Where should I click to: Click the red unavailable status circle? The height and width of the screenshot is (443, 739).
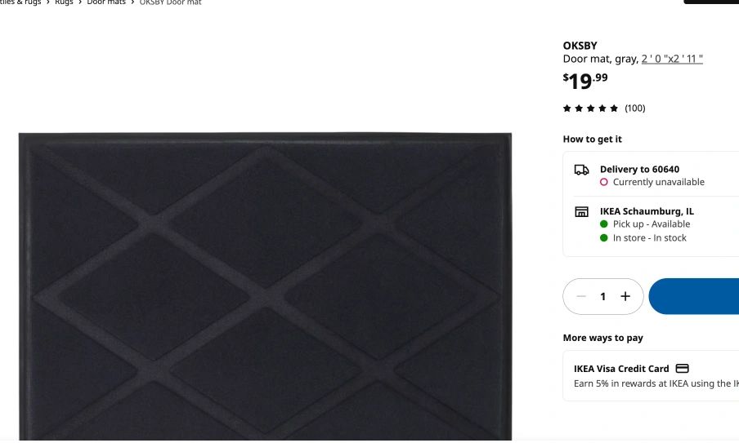coord(604,182)
